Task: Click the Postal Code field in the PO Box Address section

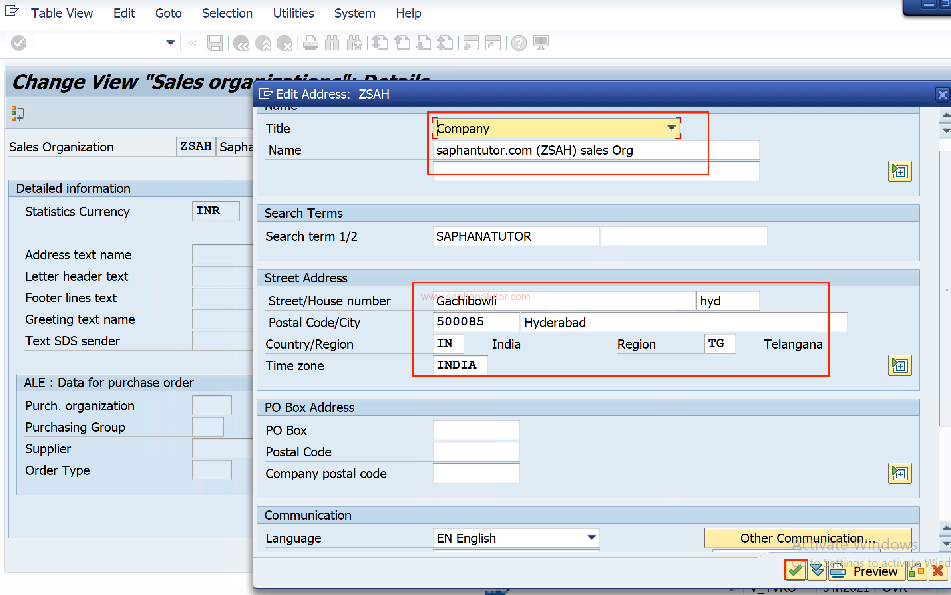Action: 476,452
